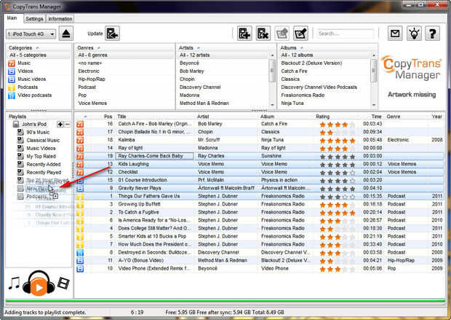This screenshot has height=320, width=451.
Task: Select the Music category icon
Action: click(12, 63)
